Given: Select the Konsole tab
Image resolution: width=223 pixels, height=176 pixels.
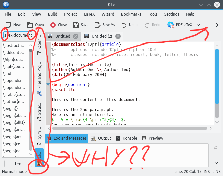Looking at the screenshot, I should coord(126,138).
